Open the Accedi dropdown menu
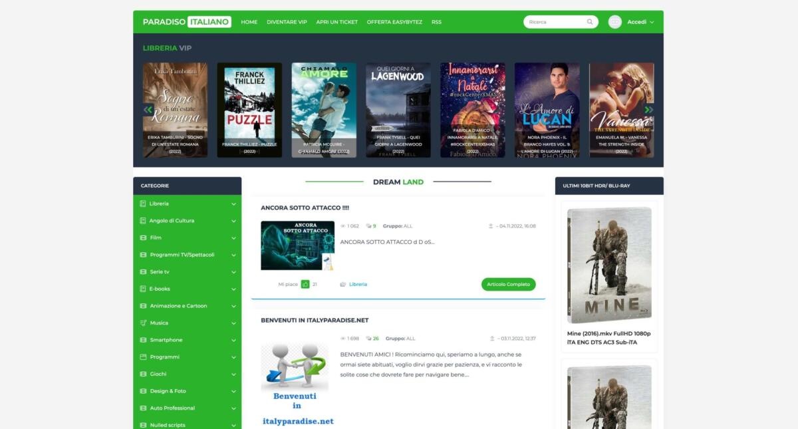This screenshot has height=429, width=798. click(638, 21)
